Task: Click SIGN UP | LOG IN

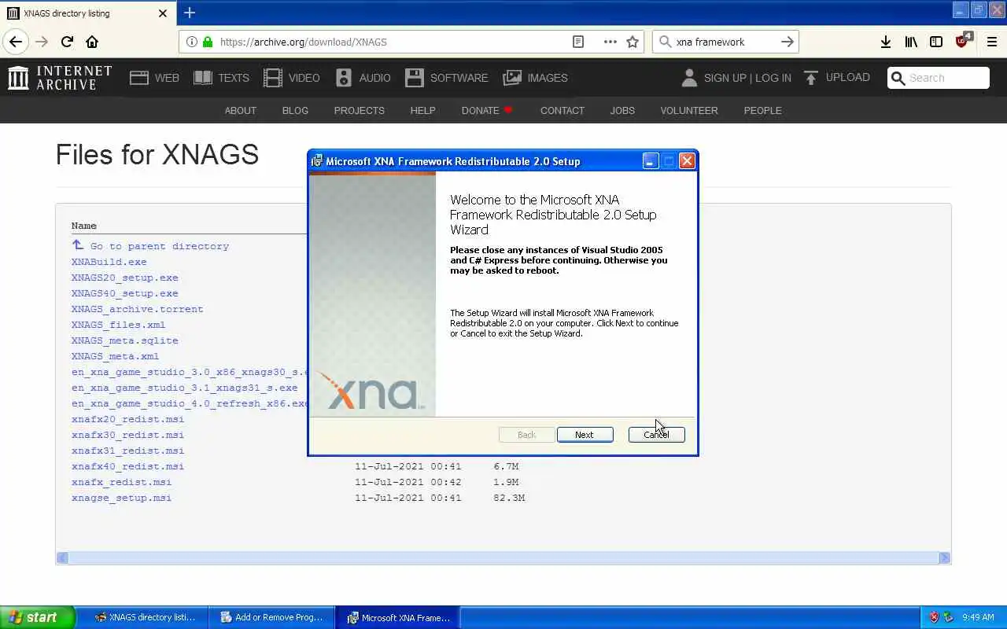Action: (736, 77)
